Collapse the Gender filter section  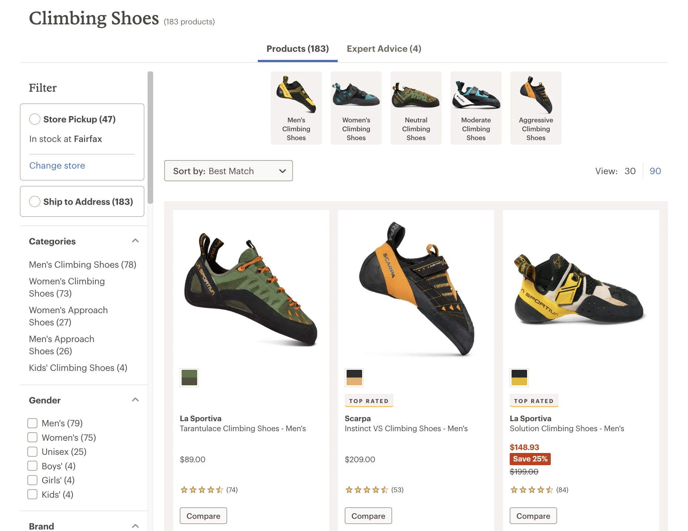click(135, 400)
